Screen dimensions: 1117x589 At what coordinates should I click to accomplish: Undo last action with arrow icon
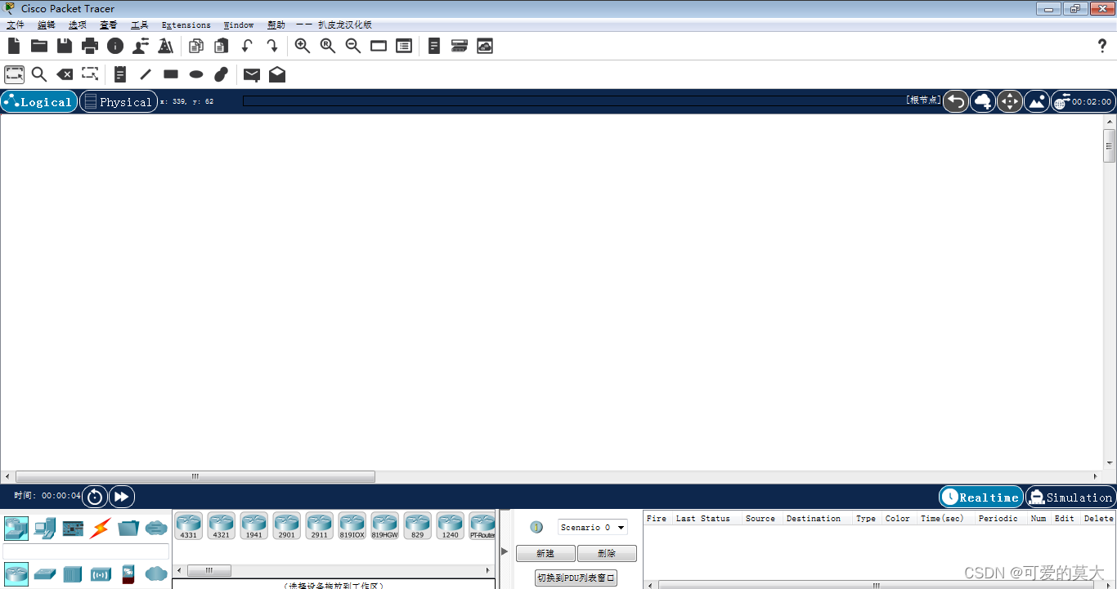(x=247, y=46)
